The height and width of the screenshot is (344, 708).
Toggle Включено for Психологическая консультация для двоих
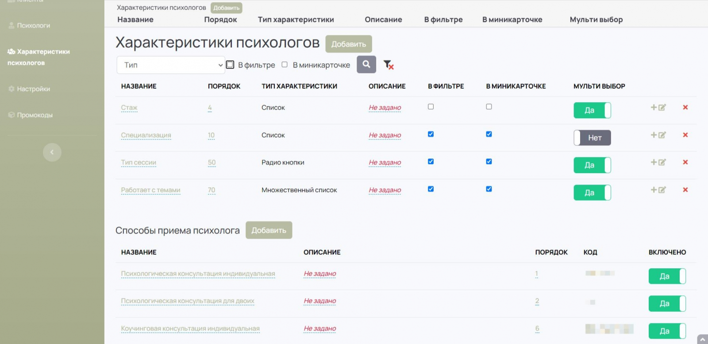[x=667, y=304]
